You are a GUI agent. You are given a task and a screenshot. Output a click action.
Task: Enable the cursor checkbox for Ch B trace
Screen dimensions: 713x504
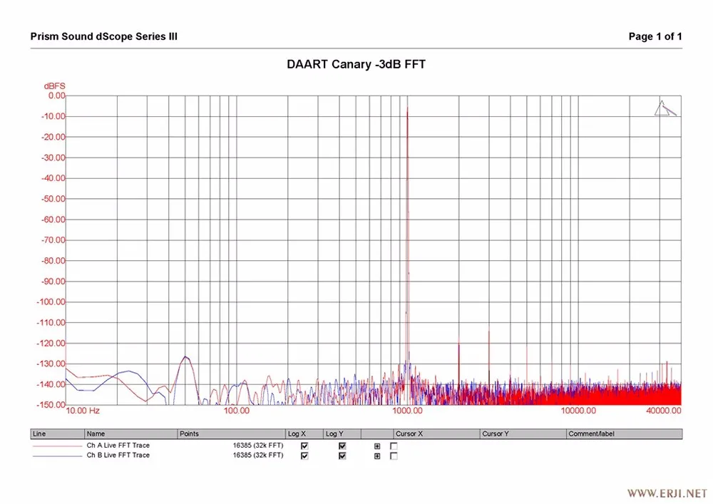click(x=394, y=456)
